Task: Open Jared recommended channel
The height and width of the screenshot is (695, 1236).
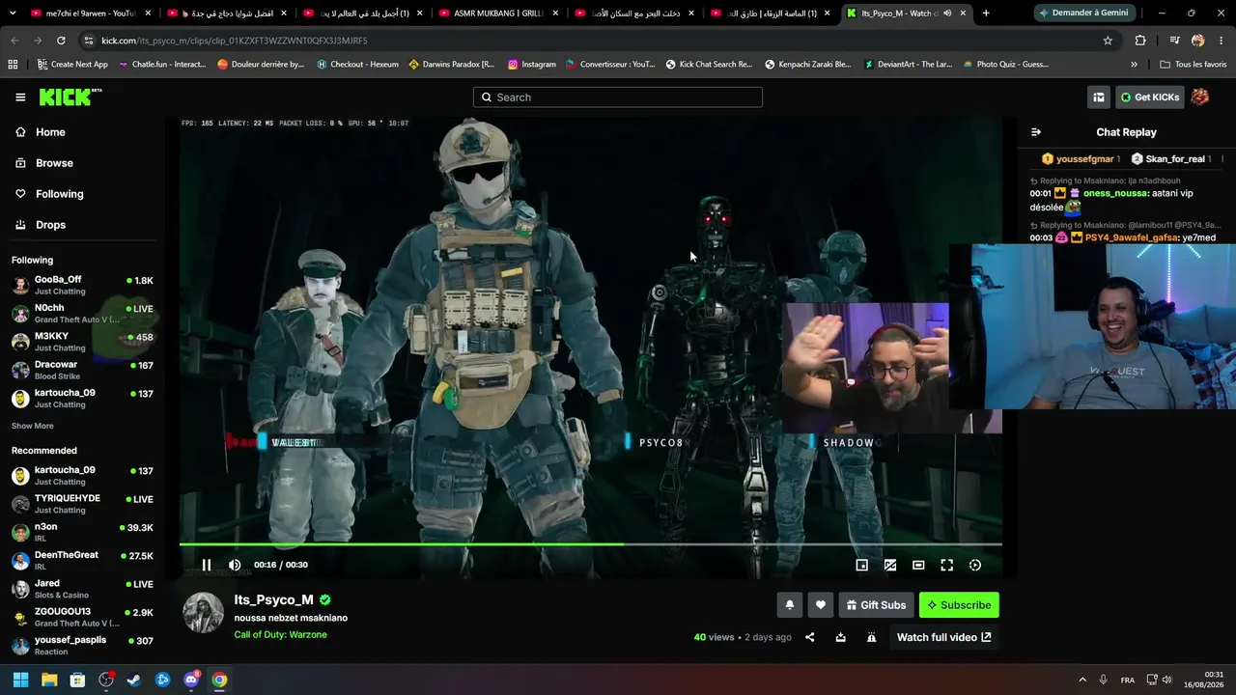Action: click(83, 589)
